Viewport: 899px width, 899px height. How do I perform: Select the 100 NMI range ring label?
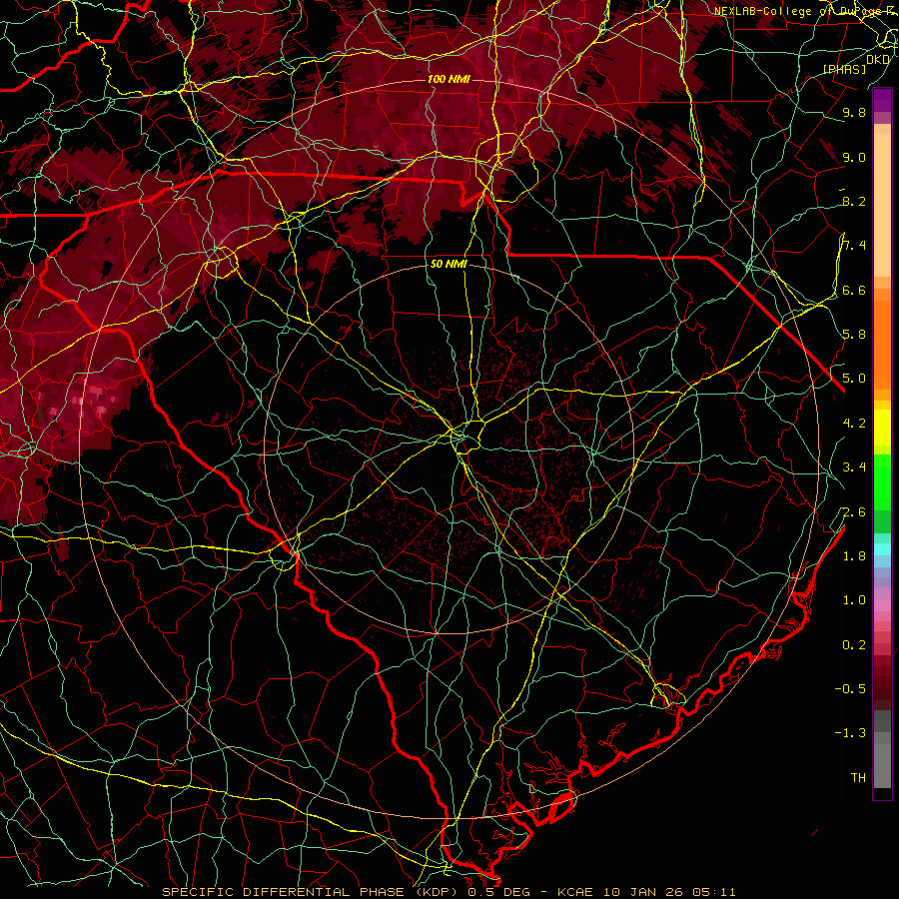tap(449, 79)
